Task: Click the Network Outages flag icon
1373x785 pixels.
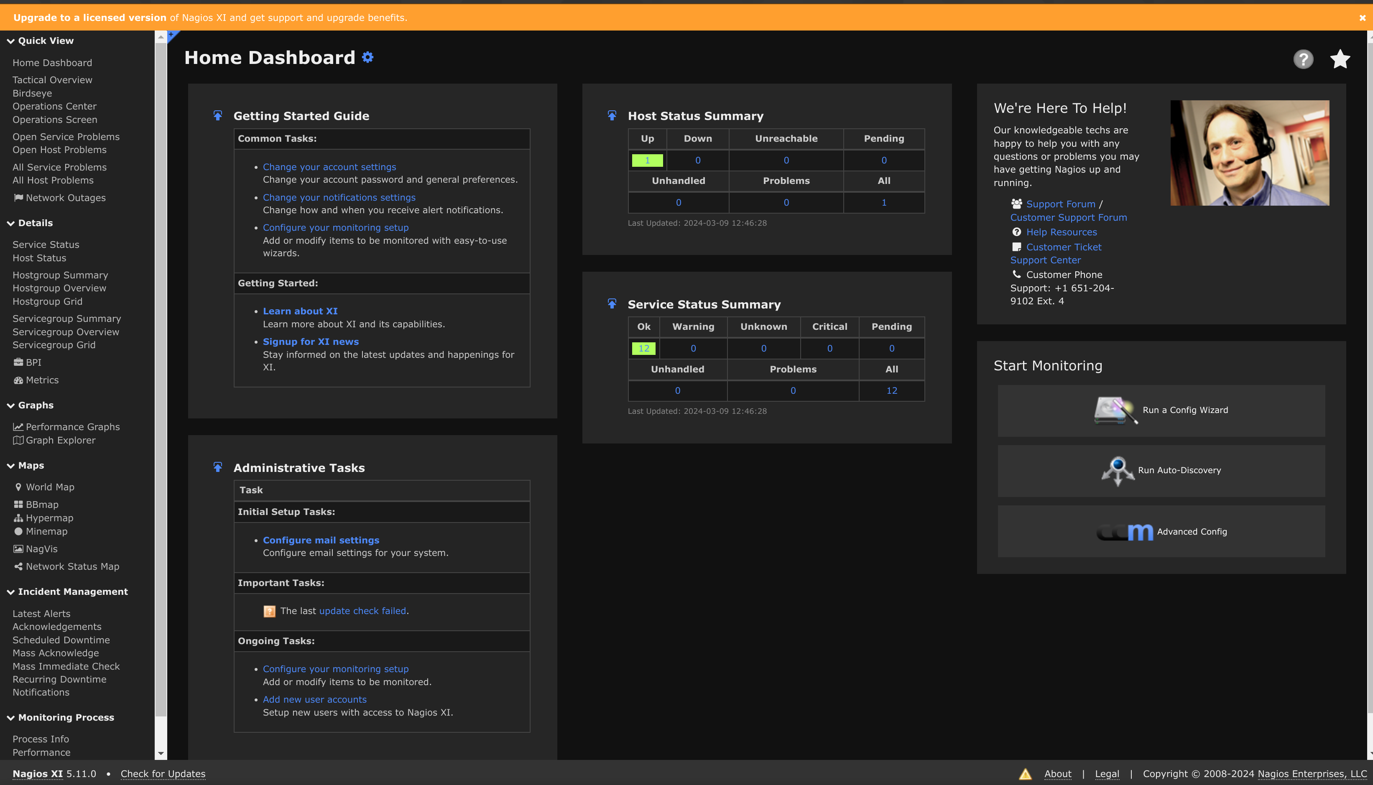Action: [x=18, y=198]
